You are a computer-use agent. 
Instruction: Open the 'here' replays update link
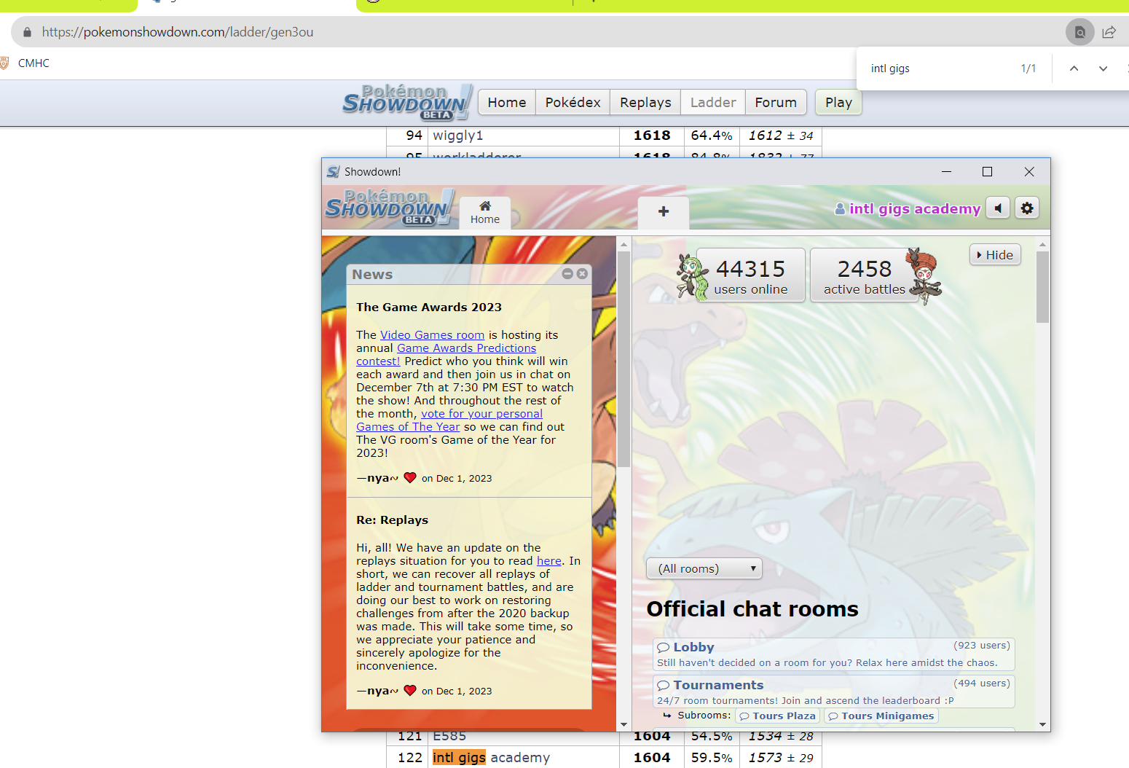coord(549,561)
